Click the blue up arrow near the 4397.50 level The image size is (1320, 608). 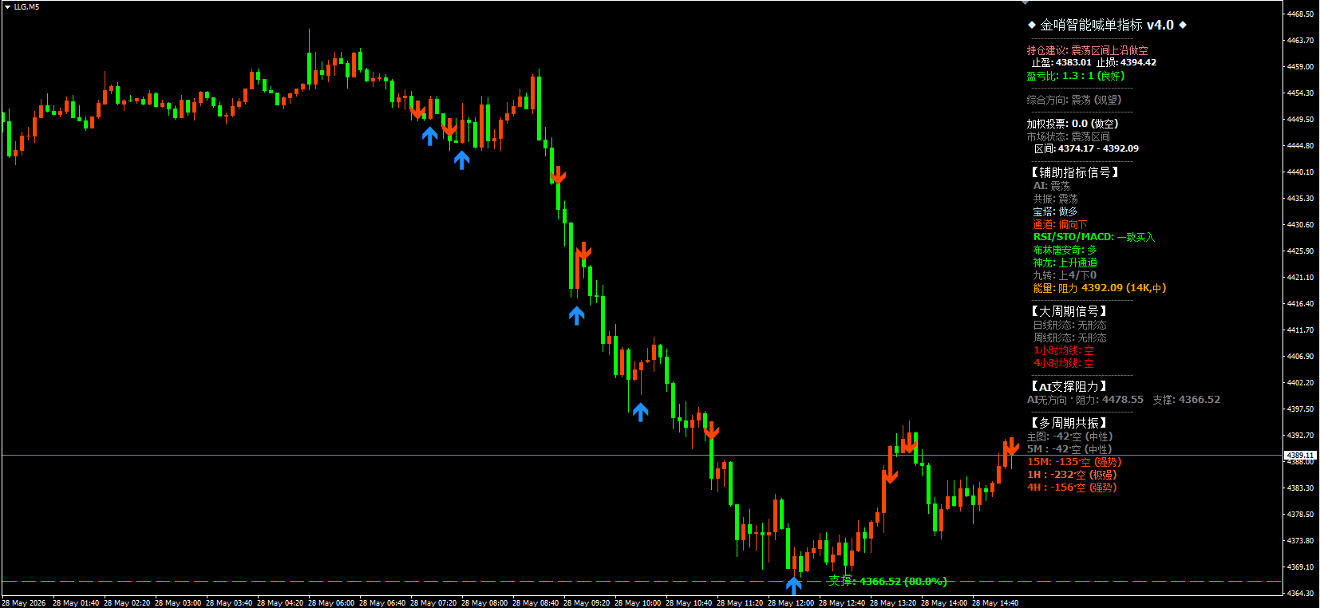tap(641, 412)
